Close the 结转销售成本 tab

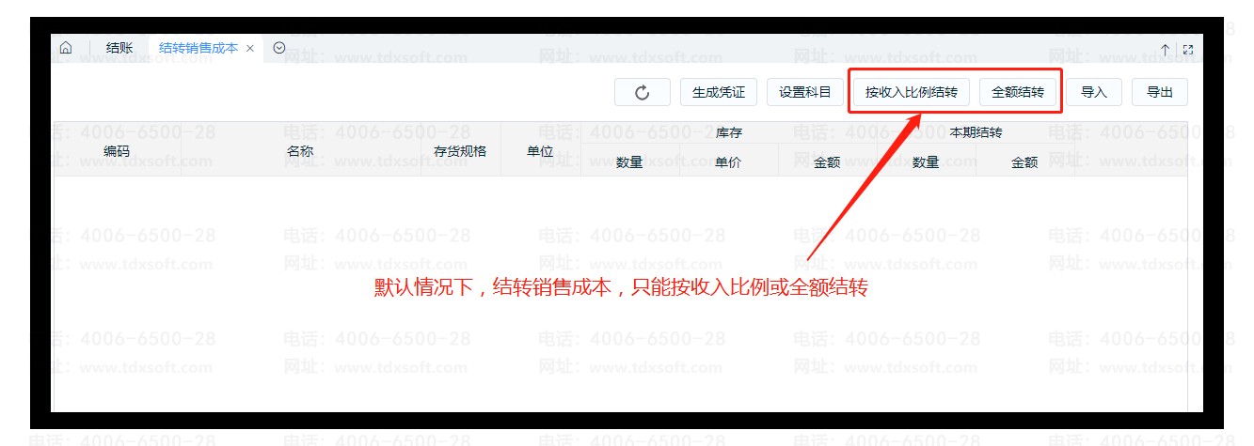tap(250, 49)
